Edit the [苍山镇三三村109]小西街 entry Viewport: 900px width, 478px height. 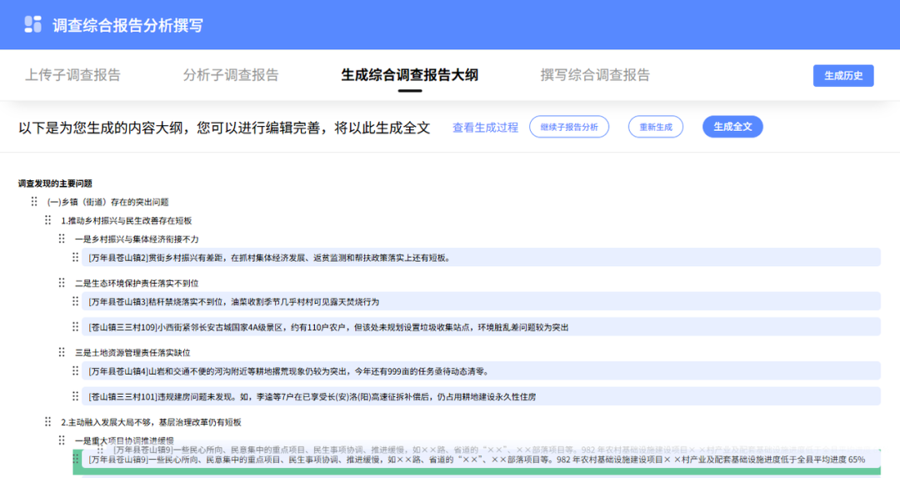coord(481,327)
